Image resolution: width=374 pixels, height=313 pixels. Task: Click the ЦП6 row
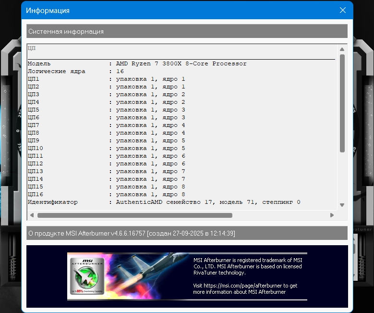[107, 117]
